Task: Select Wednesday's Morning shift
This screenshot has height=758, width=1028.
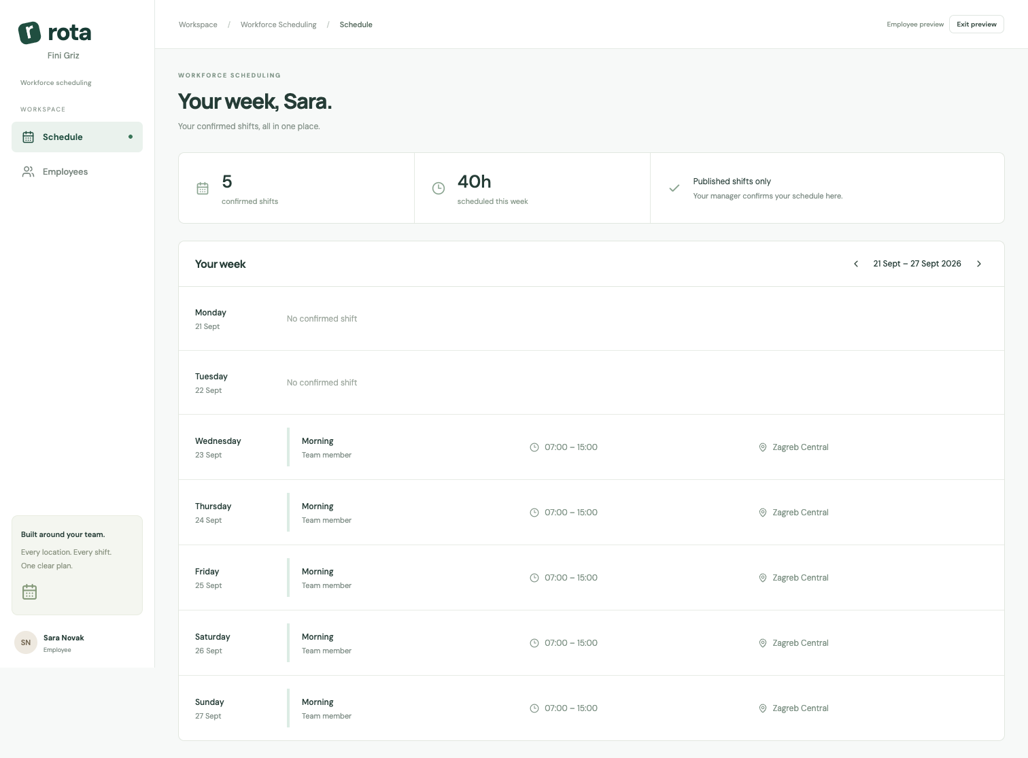Action: [x=318, y=441]
